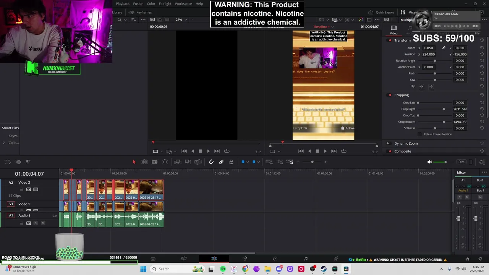Open the Fairlight menu
489x275 pixels.
[165, 4]
